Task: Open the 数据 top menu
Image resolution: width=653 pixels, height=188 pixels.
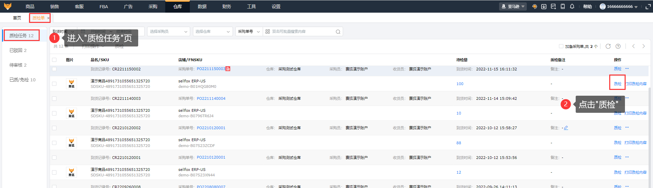Action: (x=202, y=6)
